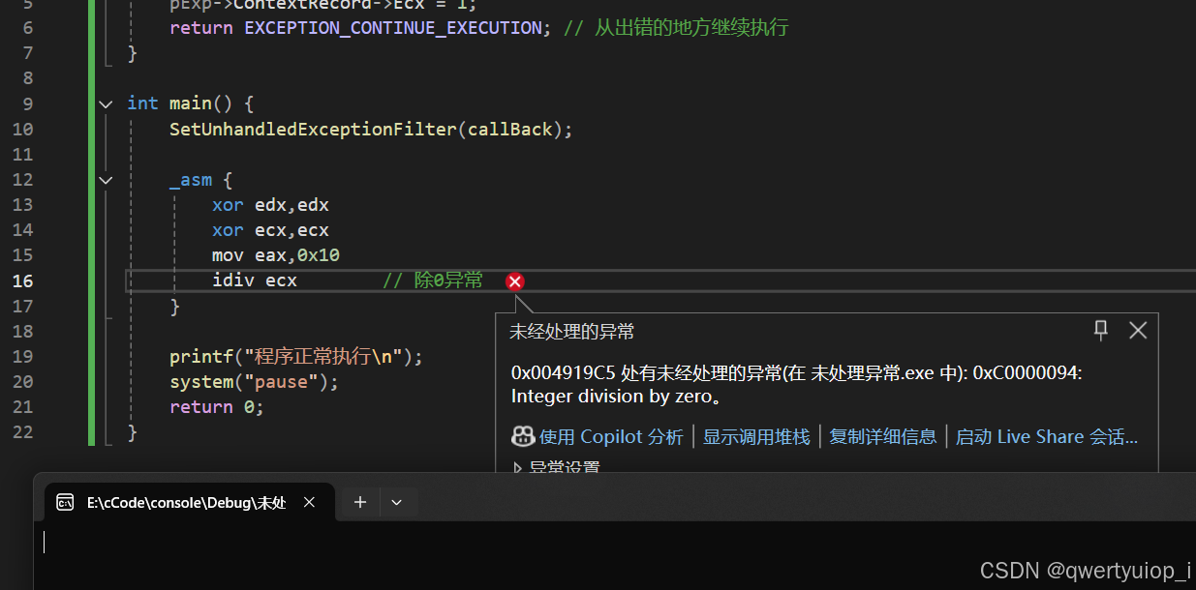Click the terminal icon on console tab

click(x=65, y=502)
